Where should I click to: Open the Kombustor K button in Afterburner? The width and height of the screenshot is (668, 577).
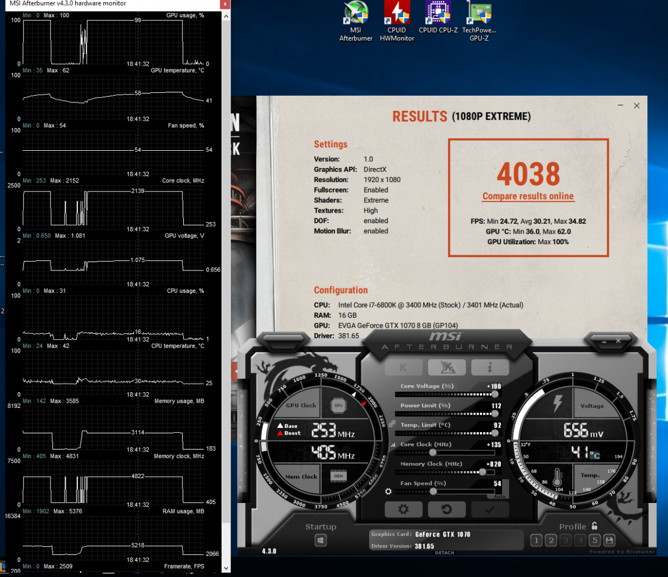click(x=403, y=367)
